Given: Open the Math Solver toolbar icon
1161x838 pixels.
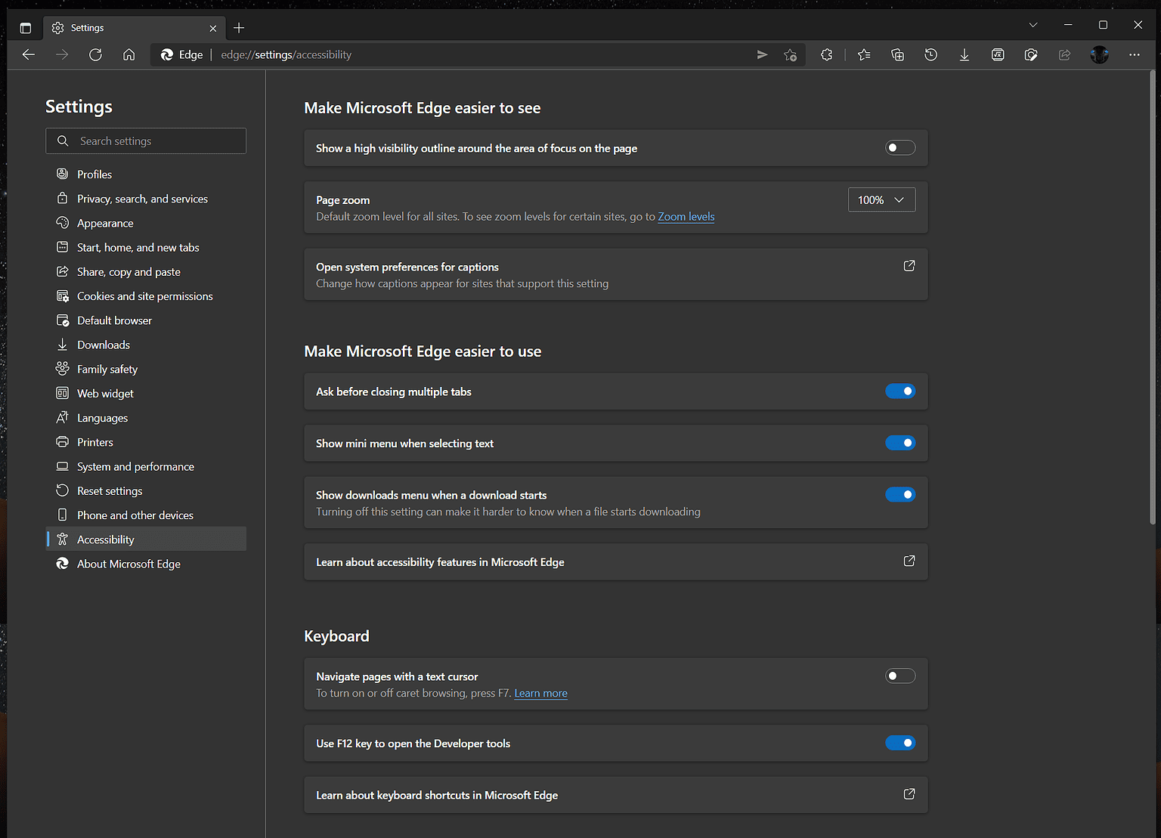Looking at the screenshot, I should coord(998,54).
